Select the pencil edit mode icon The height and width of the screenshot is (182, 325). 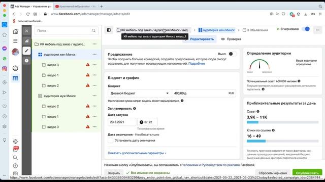point(26,51)
